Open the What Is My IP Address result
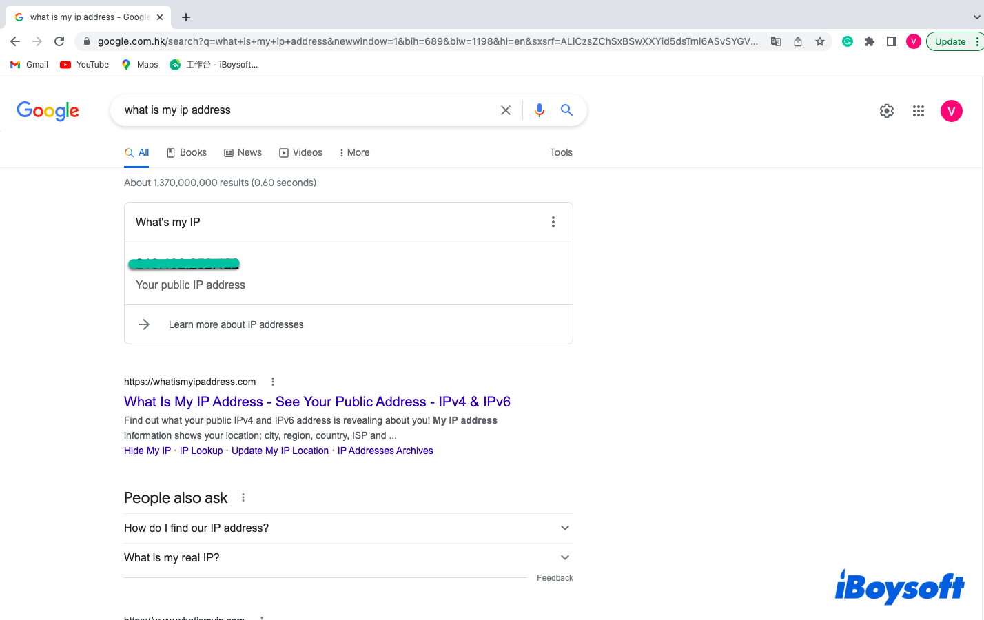This screenshot has width=984, height=620. [317, 402]
